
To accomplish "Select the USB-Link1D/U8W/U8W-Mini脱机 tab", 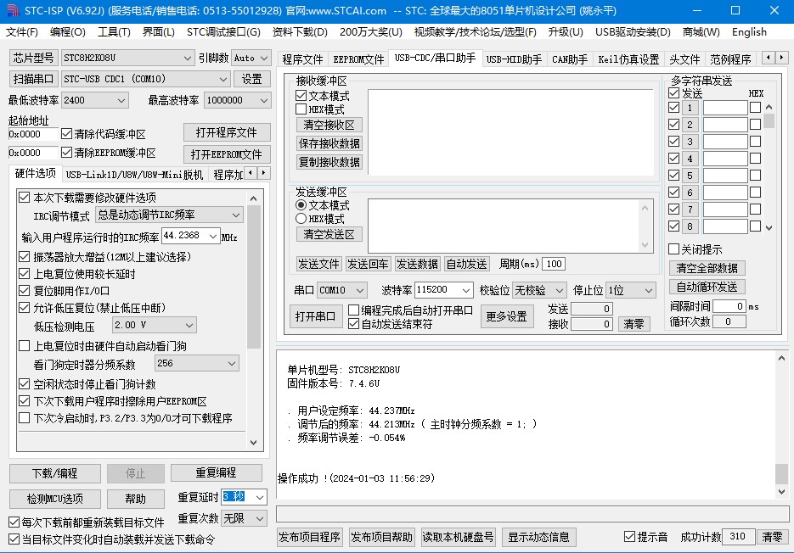I will [x=134, y=175].
